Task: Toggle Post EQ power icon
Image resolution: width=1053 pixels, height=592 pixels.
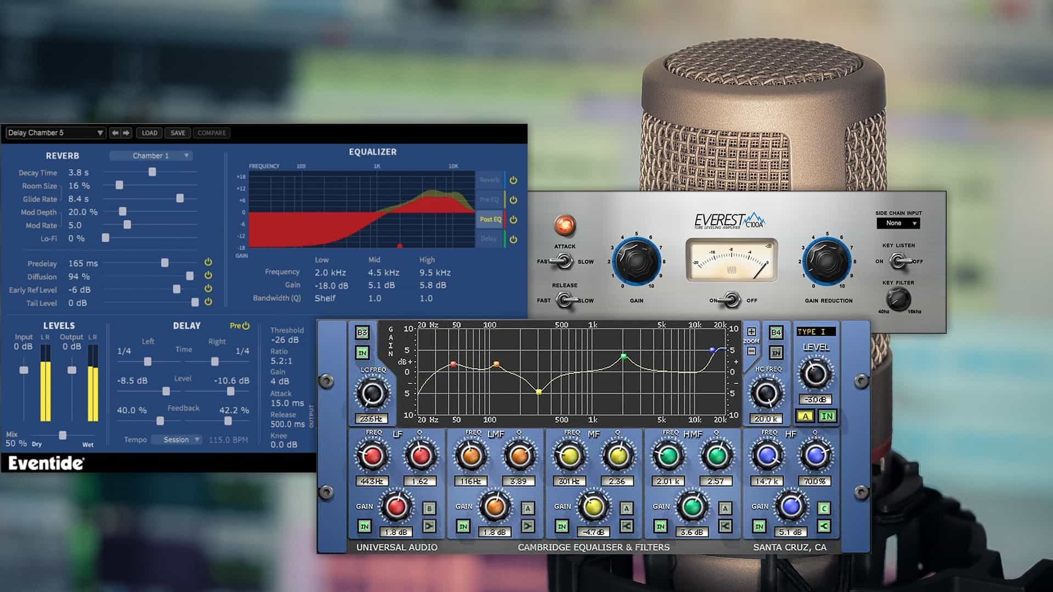Action: (513, 219)
